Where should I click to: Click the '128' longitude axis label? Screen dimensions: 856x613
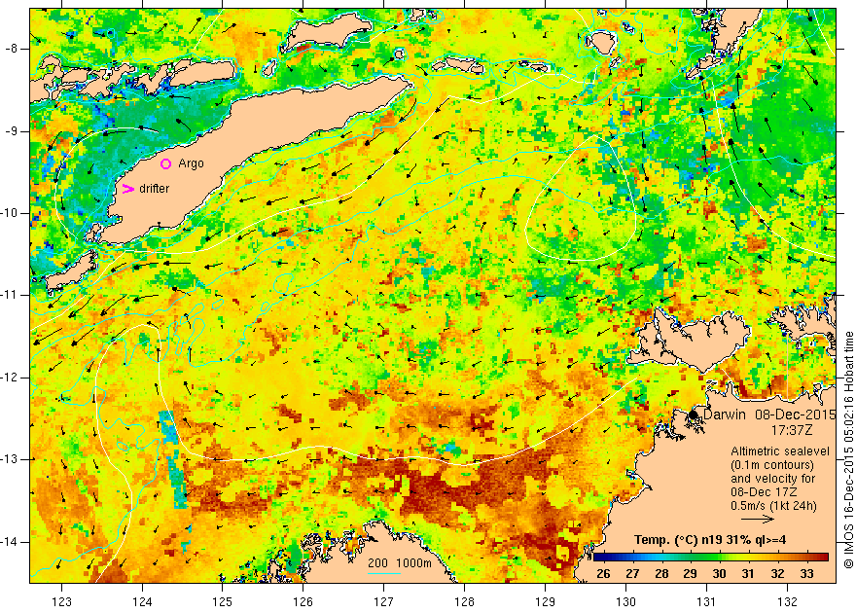[465, 602]
